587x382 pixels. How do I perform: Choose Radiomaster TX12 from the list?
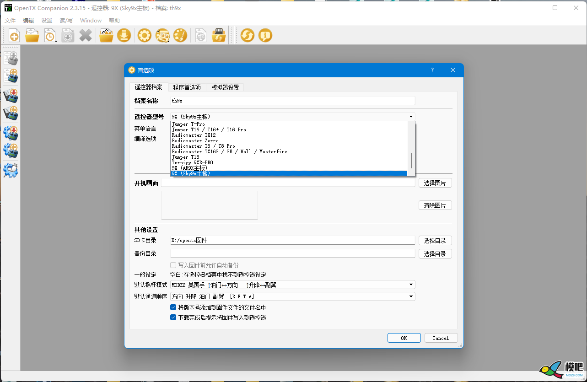[x=289, y=135]
